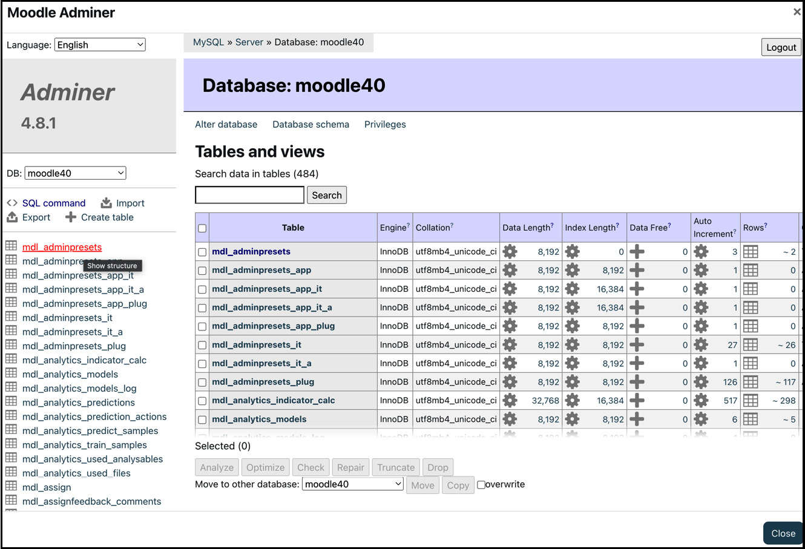The image size is (805, 549).
Task: Click the Truncate button
Action: click(396, 467)
